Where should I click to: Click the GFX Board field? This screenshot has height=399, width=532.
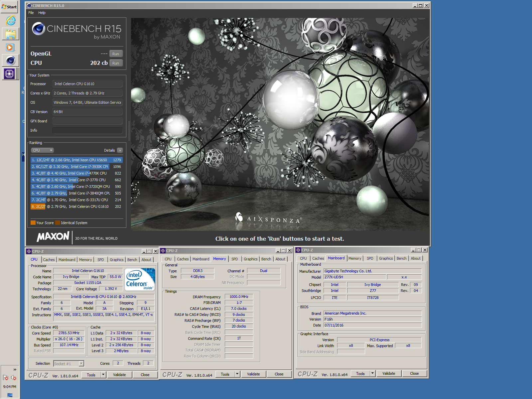point(87,121)
